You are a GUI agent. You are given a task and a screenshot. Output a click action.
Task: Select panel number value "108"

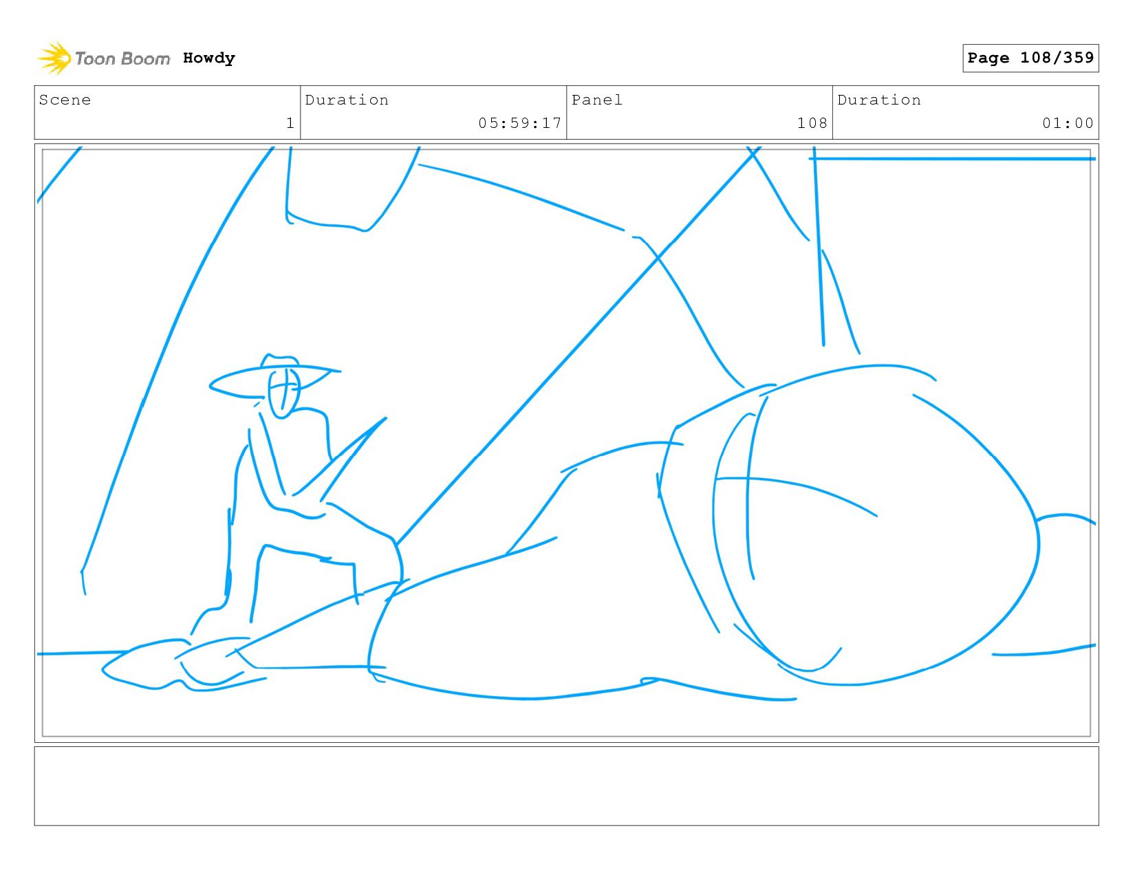pyautogui.click(x=812, y=123)
